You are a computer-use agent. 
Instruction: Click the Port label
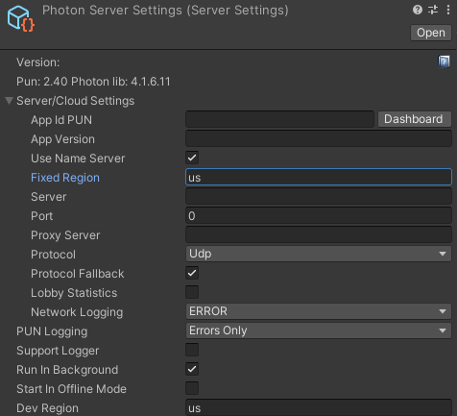42,216
